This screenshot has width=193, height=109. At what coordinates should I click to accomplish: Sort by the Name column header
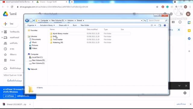pyautogui.click(x=52, y=29)
